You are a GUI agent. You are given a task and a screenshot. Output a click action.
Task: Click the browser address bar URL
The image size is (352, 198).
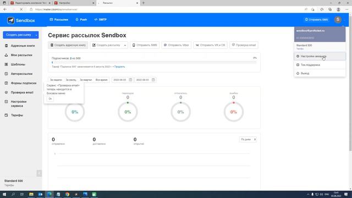[56, 9]
